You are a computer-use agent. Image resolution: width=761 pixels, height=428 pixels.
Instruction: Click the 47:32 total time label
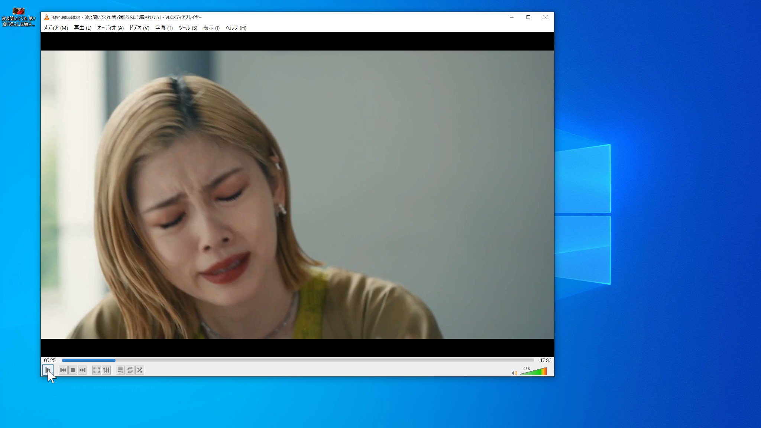(545, 360)
